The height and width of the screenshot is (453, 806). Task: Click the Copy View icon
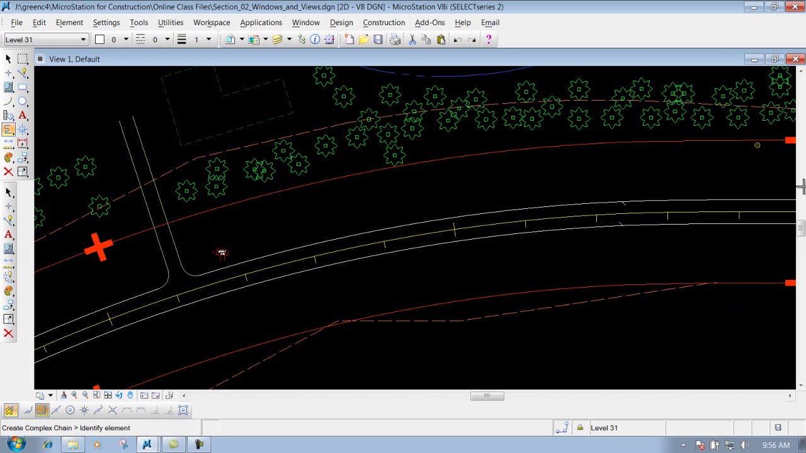tap(169, 395)
